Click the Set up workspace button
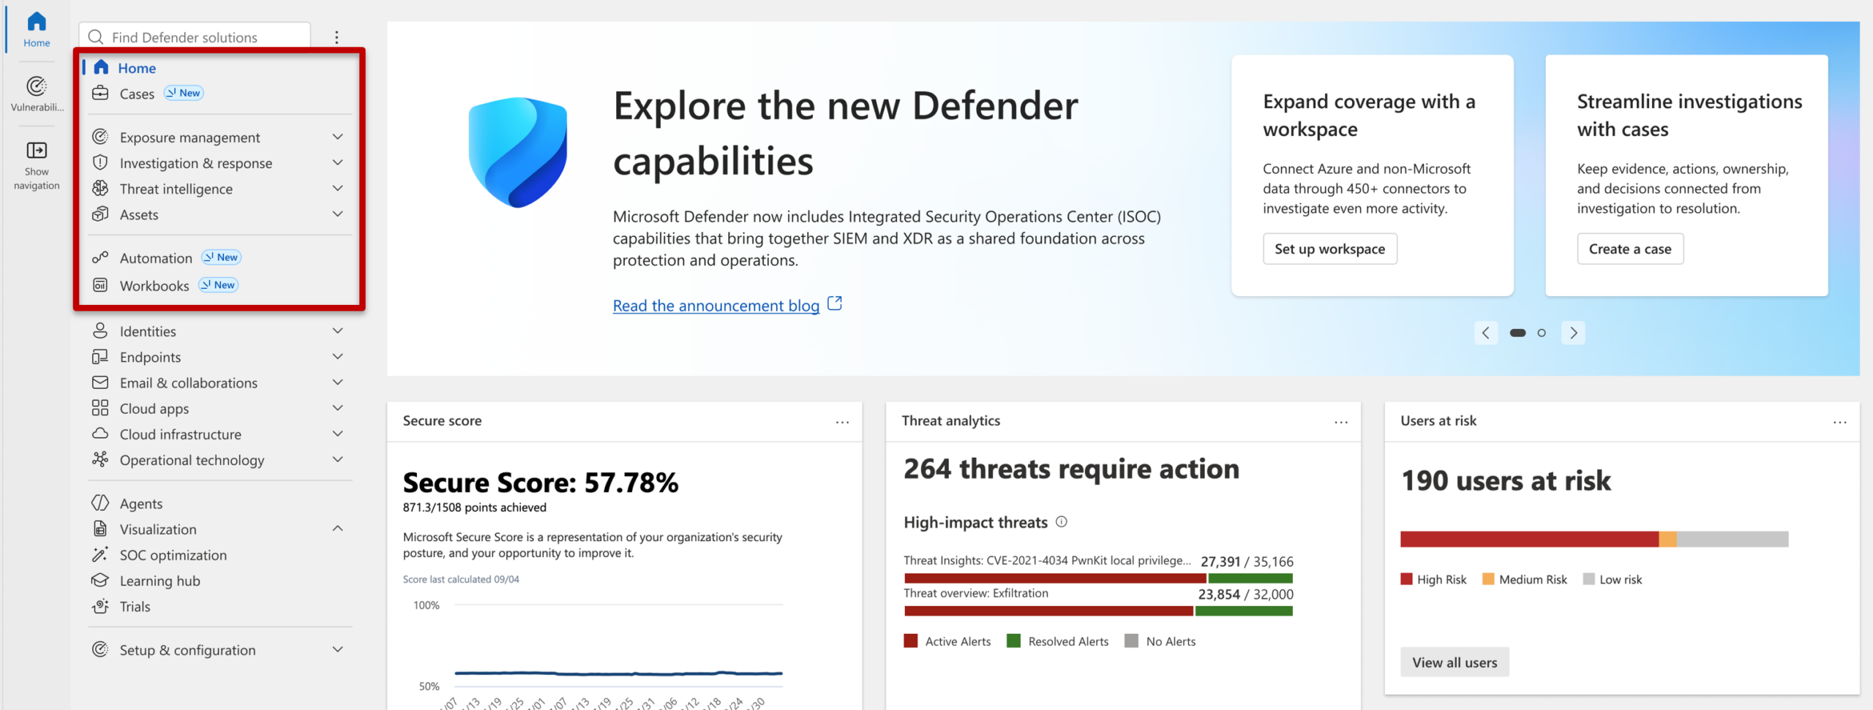The width and height of the screenshot is (1873, 710). [1329, 249]
